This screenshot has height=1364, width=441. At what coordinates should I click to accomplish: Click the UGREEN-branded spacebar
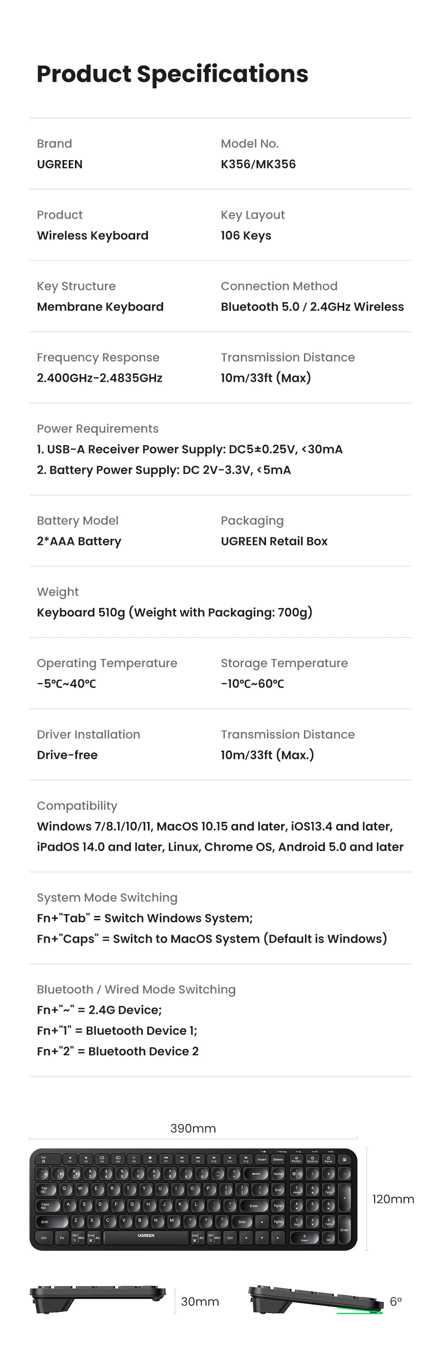point(146,1237)
